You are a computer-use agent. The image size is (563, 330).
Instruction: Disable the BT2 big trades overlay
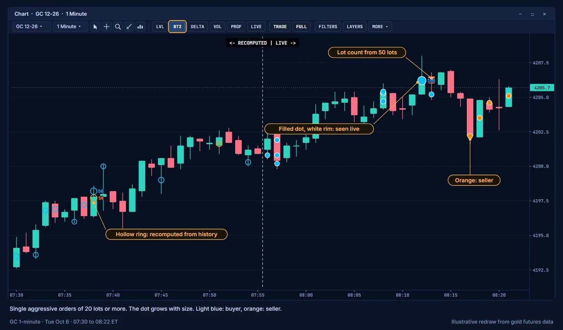pyautogui.click(x=177, y=27)
